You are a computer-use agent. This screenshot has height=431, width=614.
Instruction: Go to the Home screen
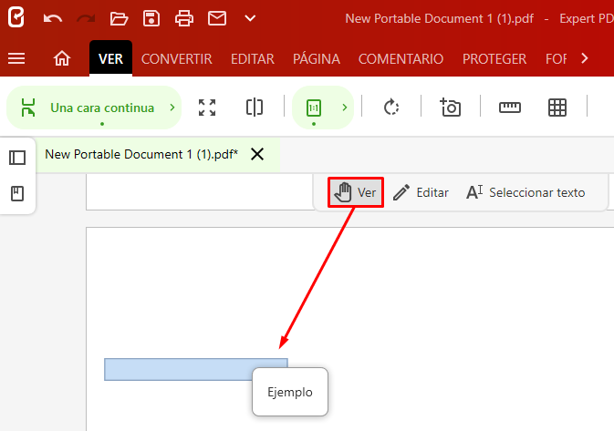click(62, 58)
